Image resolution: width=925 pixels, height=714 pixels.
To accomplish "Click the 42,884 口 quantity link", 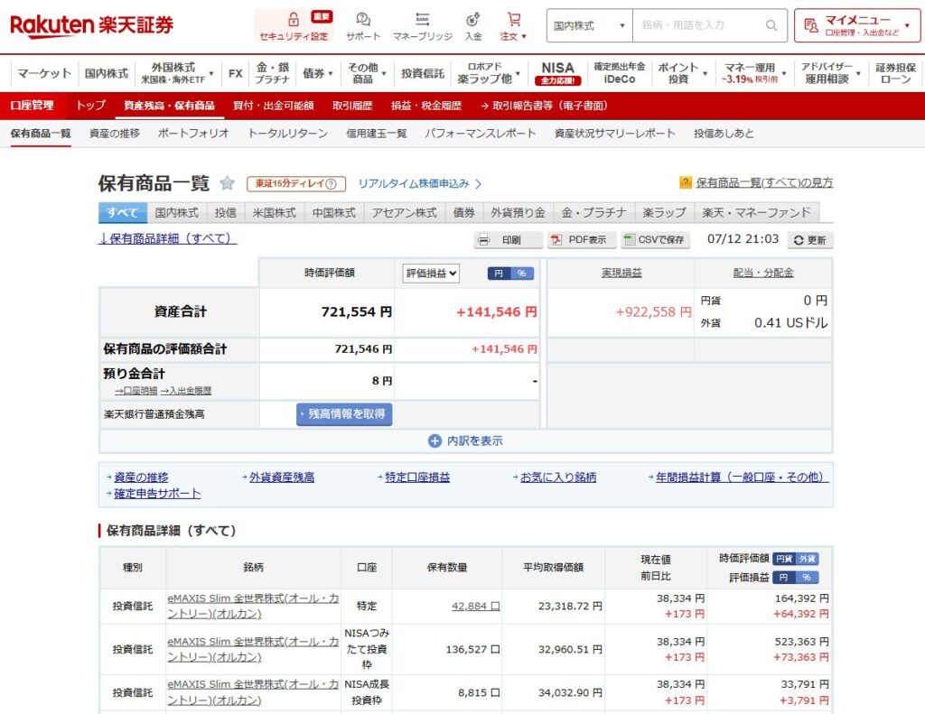I will (x=475, y=606).
